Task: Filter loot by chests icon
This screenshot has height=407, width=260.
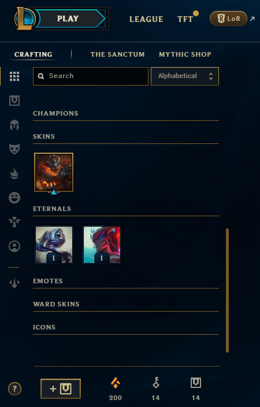Action: (x=14, y=101)
